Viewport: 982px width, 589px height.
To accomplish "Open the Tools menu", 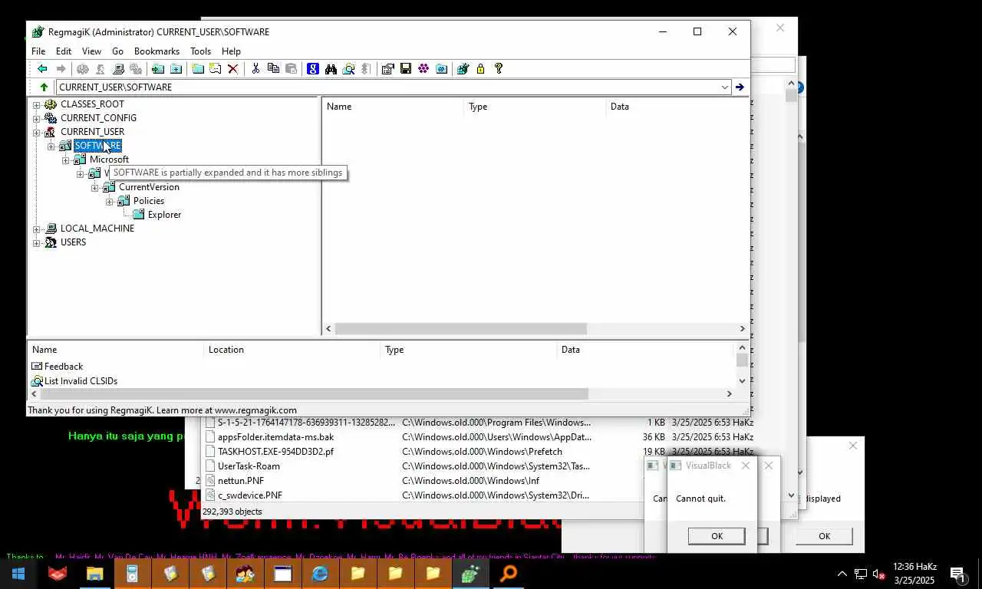I will 200,51.
